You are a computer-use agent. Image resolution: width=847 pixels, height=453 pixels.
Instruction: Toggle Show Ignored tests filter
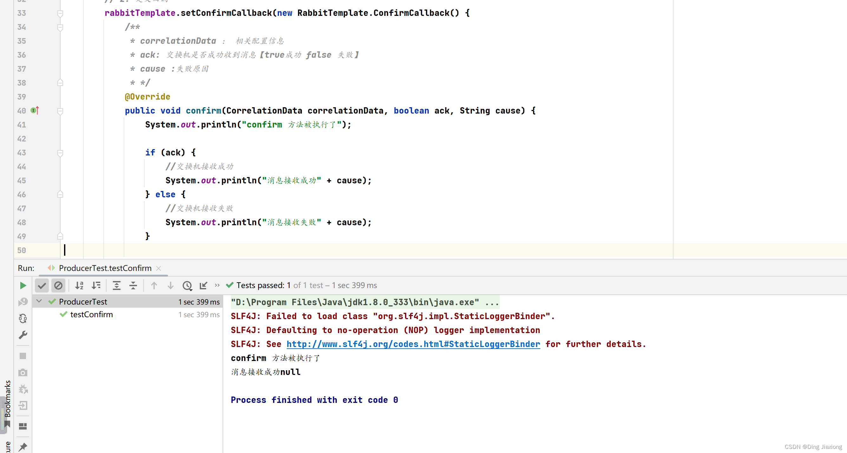coord(58,285)
